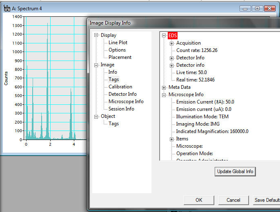The image size is (280, 212).
Task: Open Info under Image
Action: (x=113, y=72)
